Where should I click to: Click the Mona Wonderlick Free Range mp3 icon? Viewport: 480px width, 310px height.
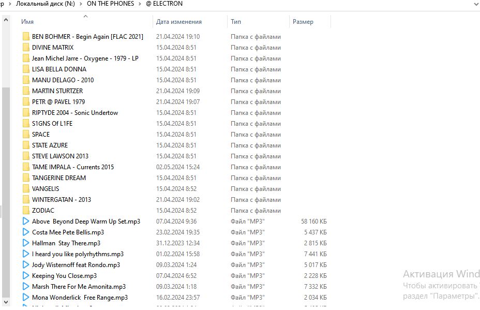pos(26,298)
